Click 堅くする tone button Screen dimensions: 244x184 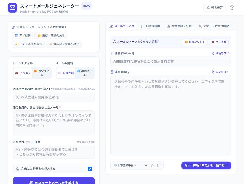point(219,42)
